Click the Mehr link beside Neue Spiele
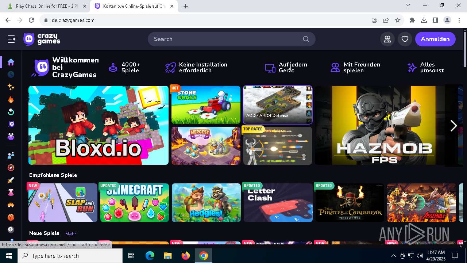The width and height of the screenshot is (467, 263). point(71,233)
